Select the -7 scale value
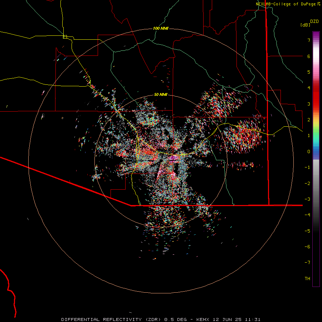This screenshot has height=322, width=322. tap(307, 263)
